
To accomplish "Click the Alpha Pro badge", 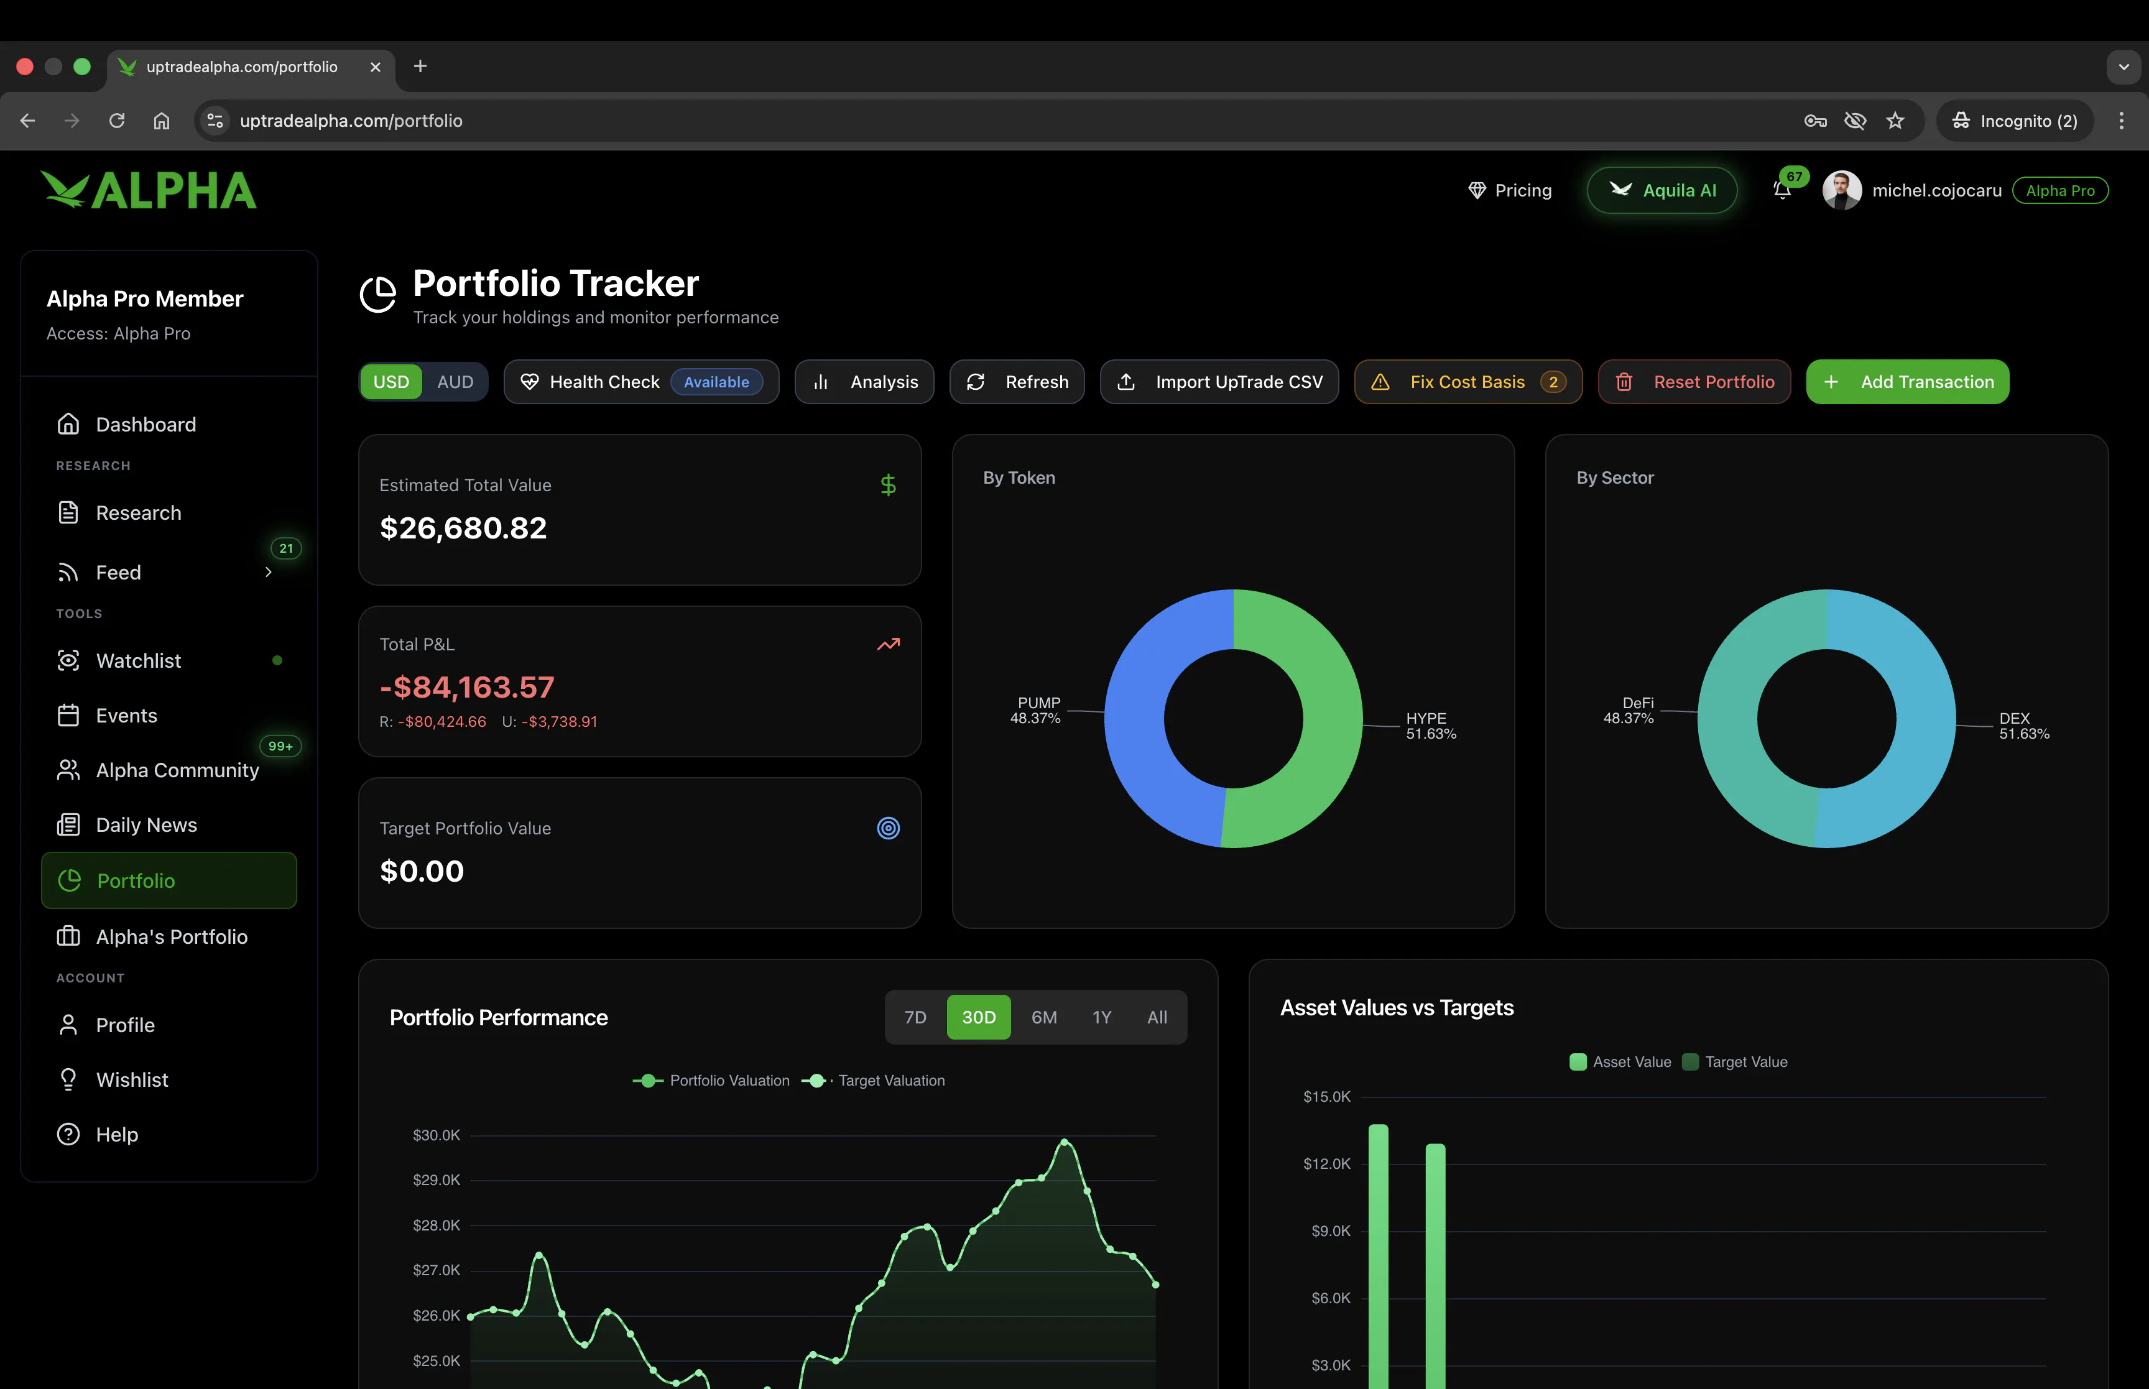I will [2059, 190].
